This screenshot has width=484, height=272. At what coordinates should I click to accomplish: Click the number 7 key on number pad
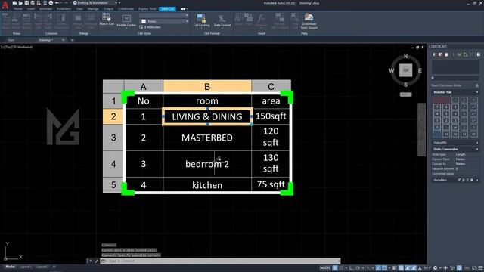(x=437, y=107)
